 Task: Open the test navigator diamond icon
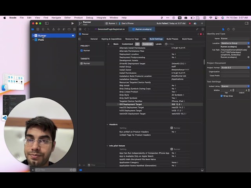click(x=59, y=29)
